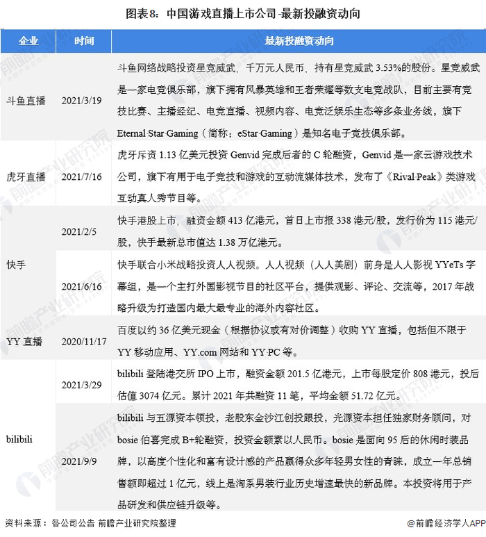
Task: Click the line starting 'YY 移动应用、YY.com'
Action: point(208,352)
